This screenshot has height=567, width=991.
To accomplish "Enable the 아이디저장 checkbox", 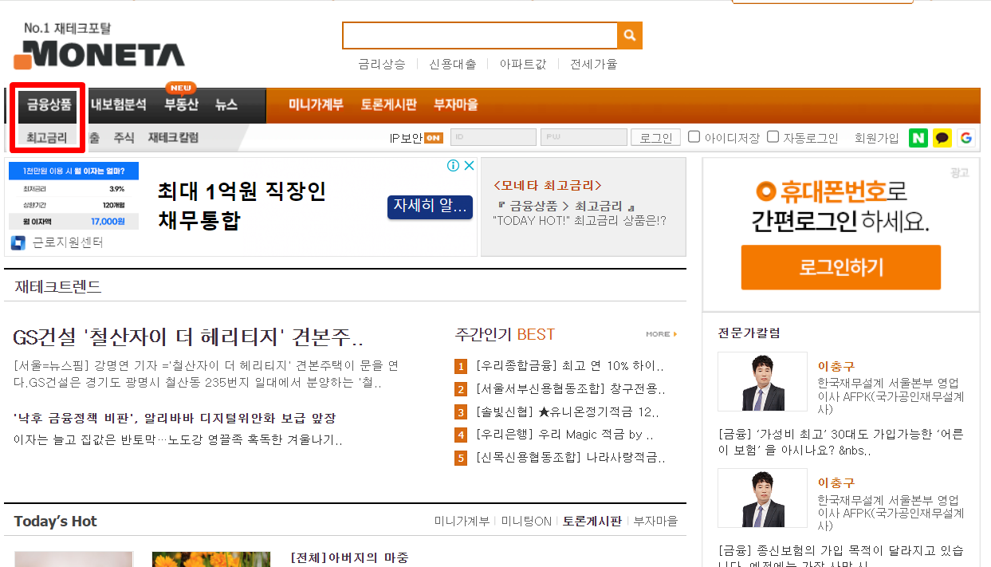I will 694,136.
